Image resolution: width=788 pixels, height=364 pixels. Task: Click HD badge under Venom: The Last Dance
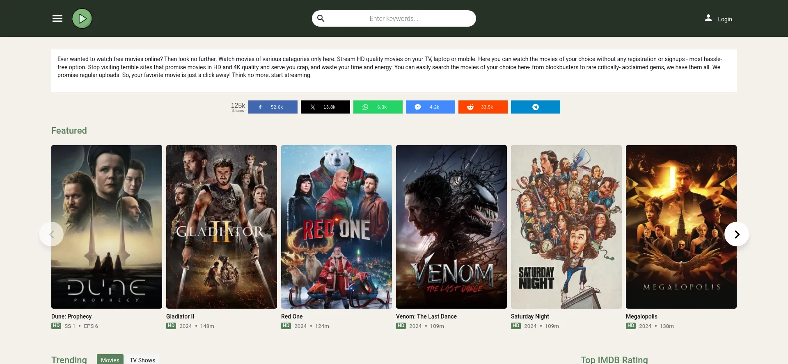click(x=401, y=326)
